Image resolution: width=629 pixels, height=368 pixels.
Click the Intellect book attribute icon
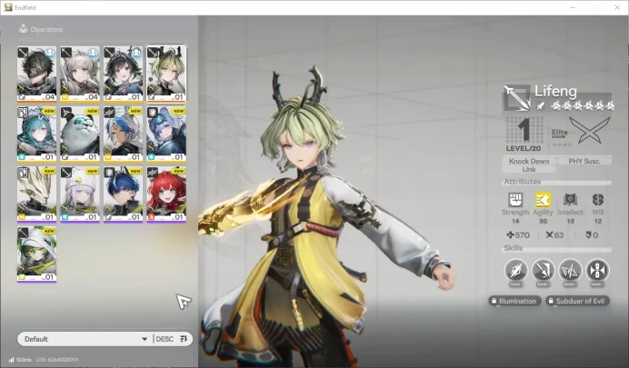[570, 200]
